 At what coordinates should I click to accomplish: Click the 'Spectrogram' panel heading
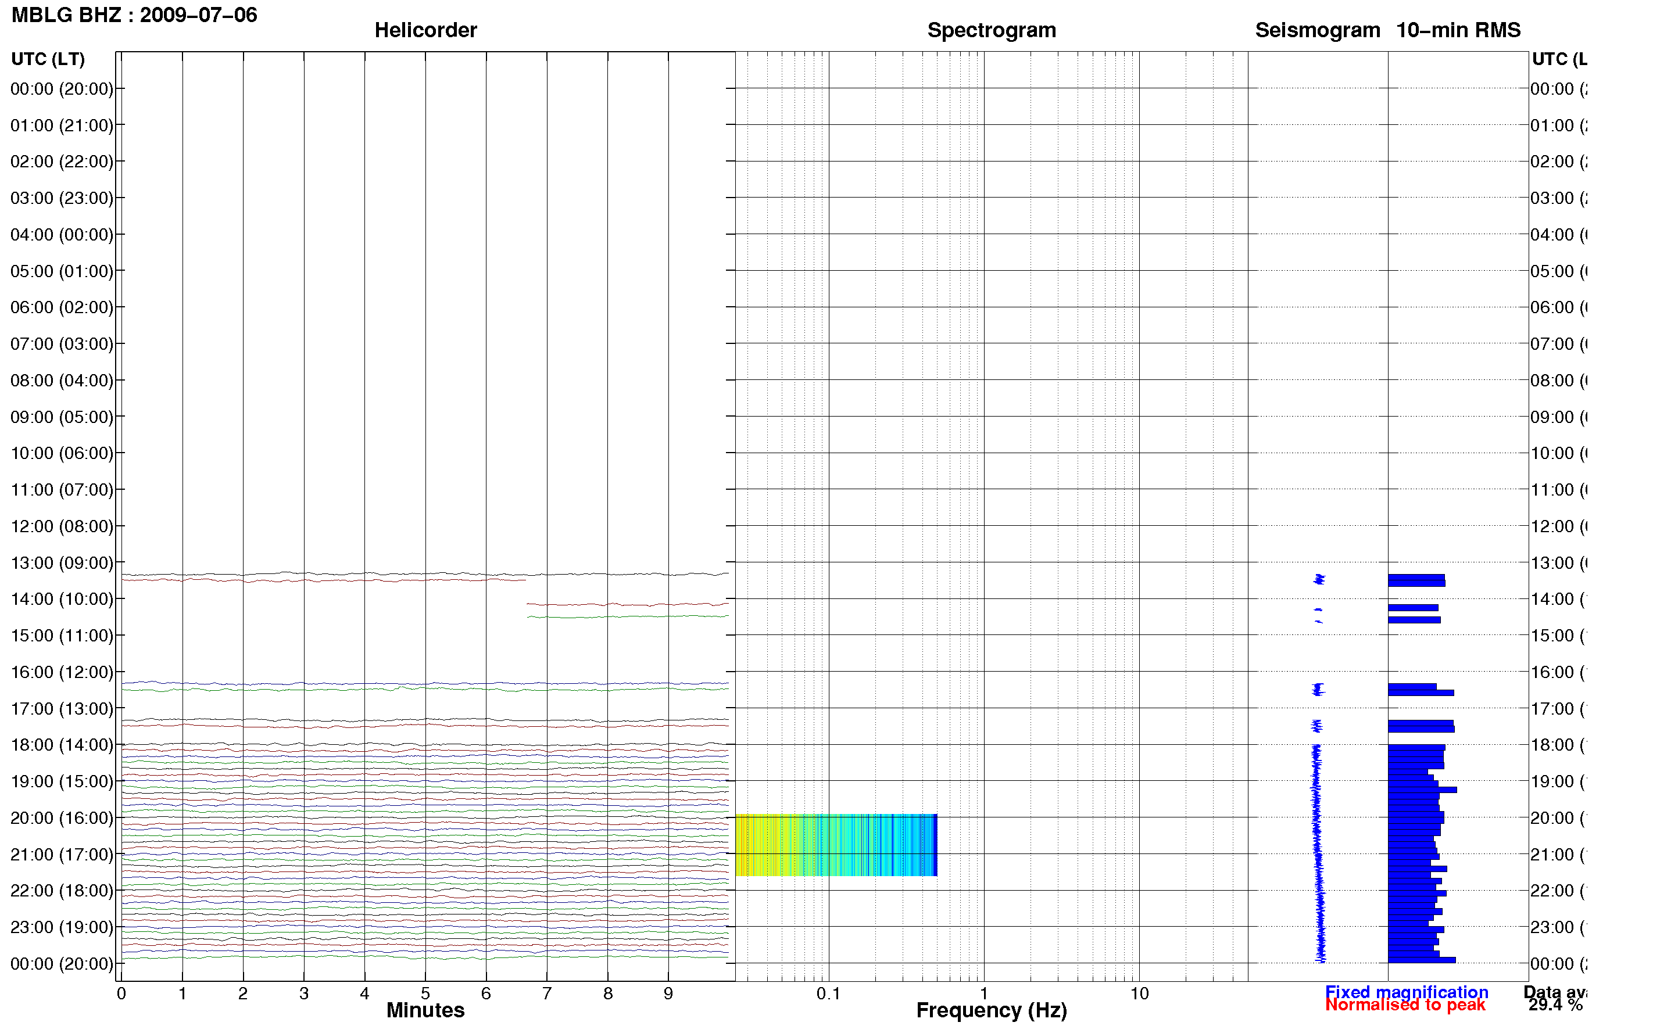[991, 30]
